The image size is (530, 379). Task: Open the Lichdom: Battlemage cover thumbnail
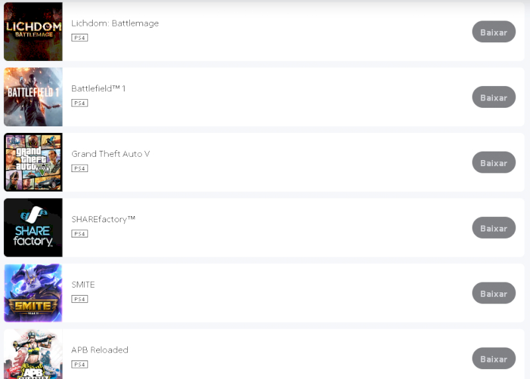(33, 32)
